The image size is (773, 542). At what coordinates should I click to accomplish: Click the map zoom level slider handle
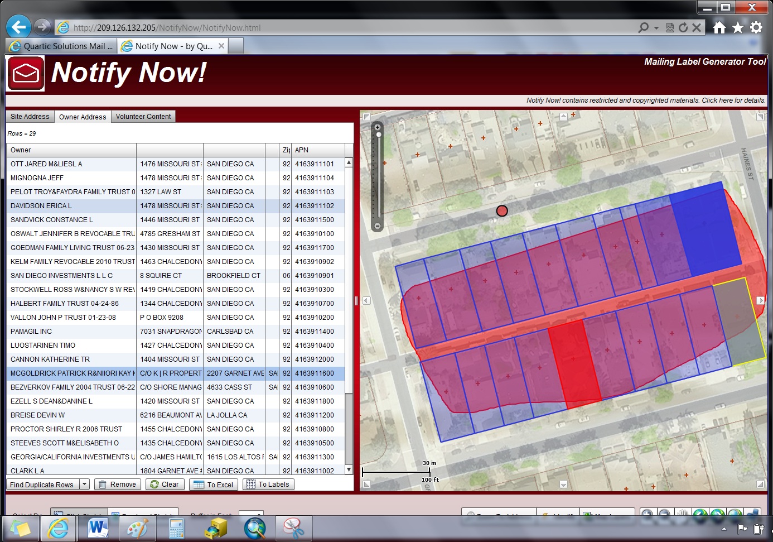pos(379,135)
